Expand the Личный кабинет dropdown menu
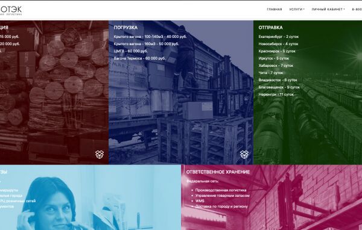The image size is (362, 230). pos(328,10)
